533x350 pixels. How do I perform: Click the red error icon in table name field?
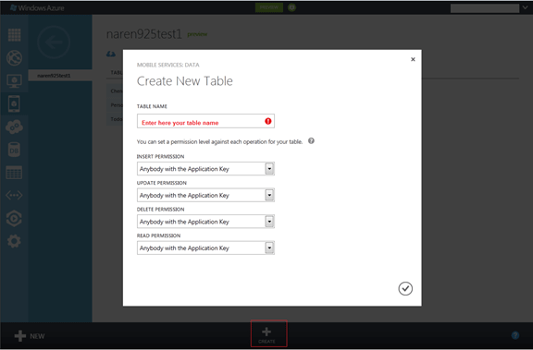pos(267,121)
